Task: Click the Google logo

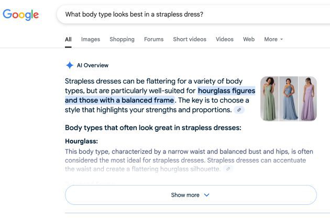Action: coord(21,15)
